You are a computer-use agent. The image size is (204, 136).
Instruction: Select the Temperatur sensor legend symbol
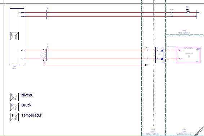(14, 117)
